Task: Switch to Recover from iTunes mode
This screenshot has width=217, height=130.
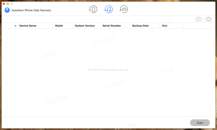Action: pos(108,9)
